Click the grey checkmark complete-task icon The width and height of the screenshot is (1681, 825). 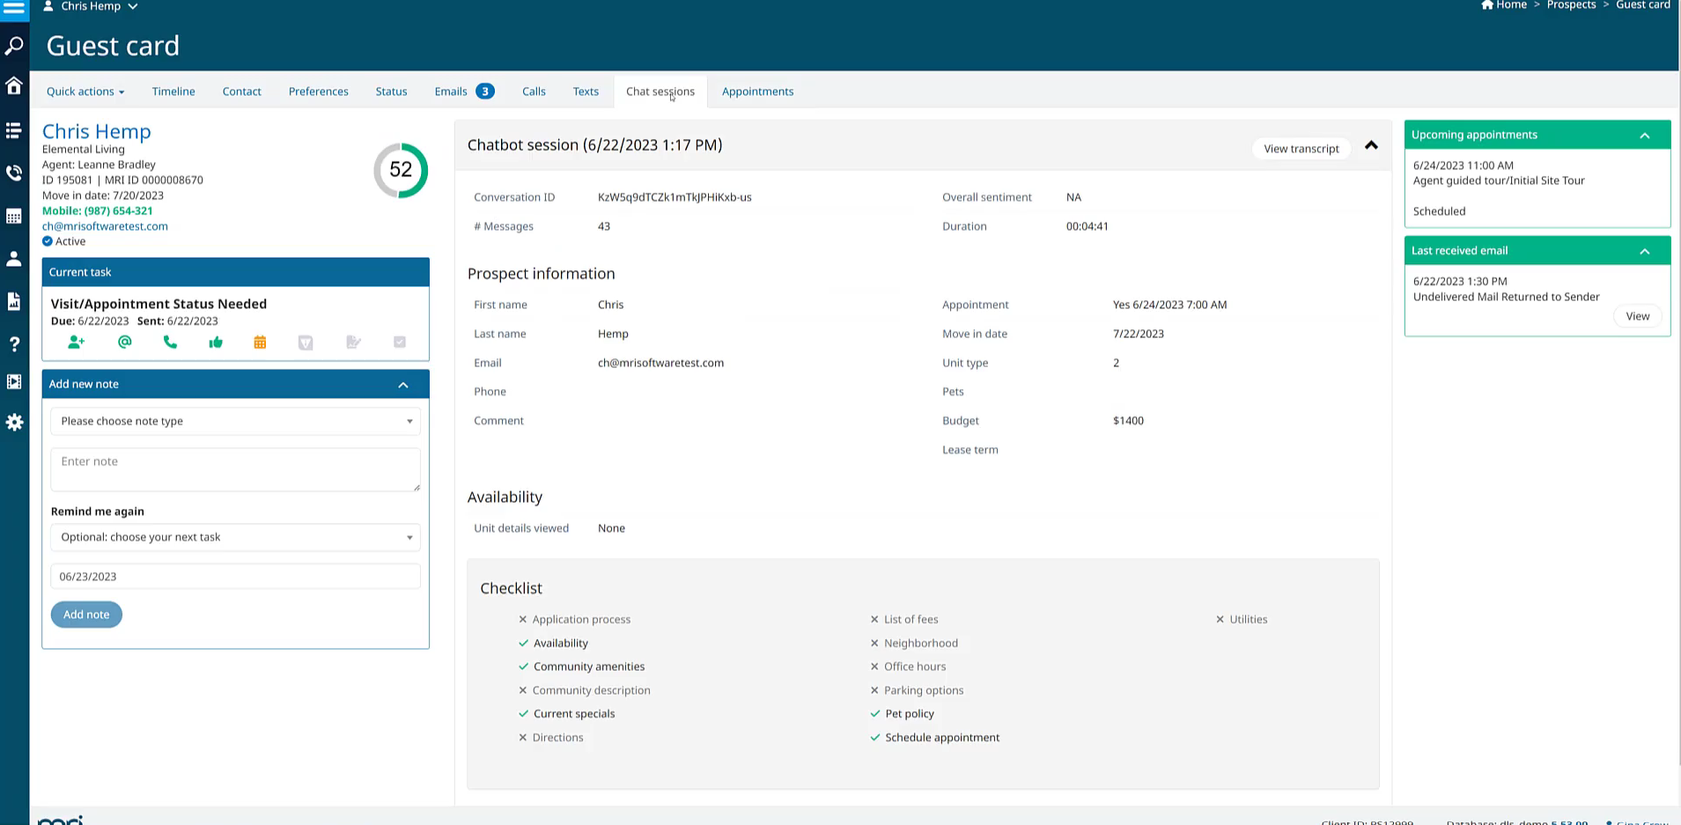point(400,343)
